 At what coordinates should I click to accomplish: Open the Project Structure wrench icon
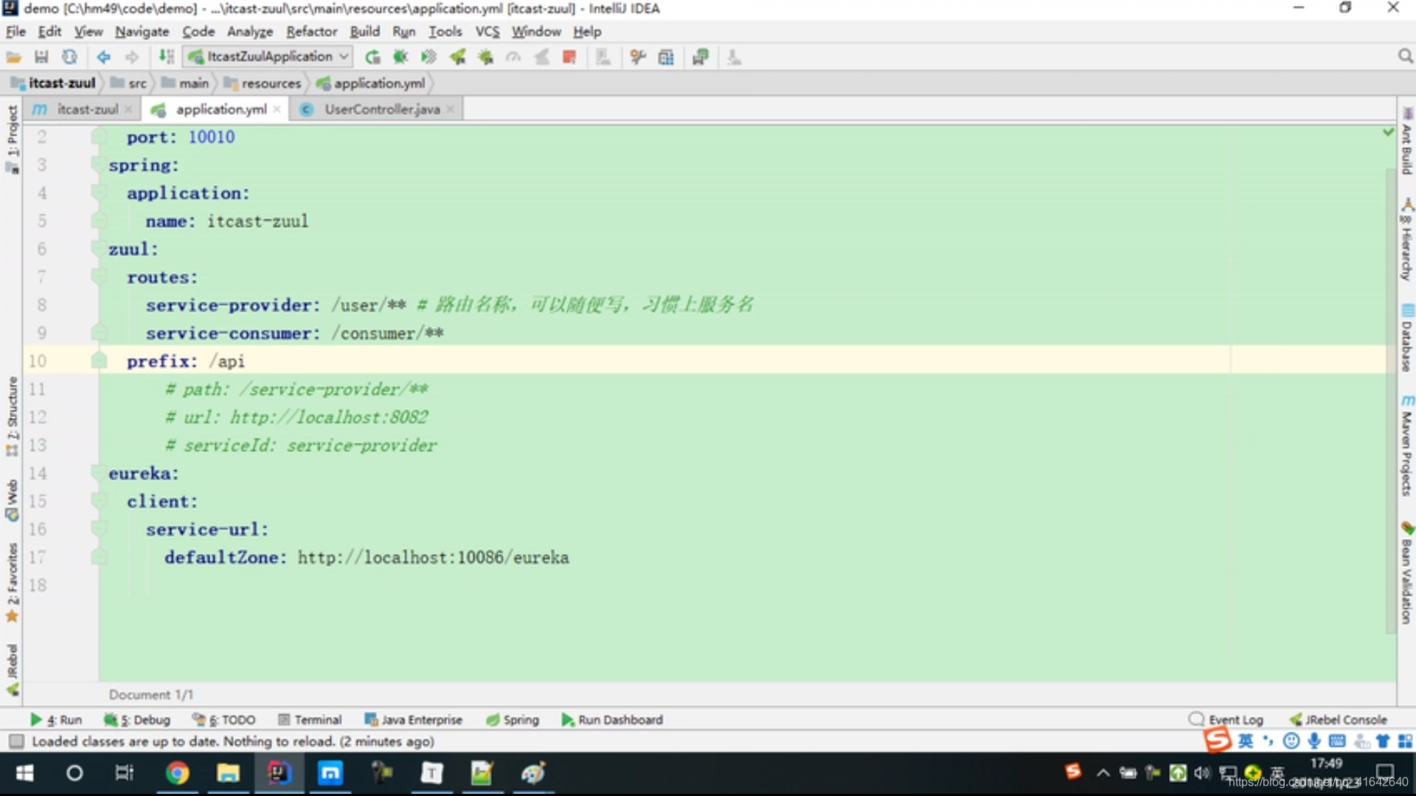tap(638, 57)
